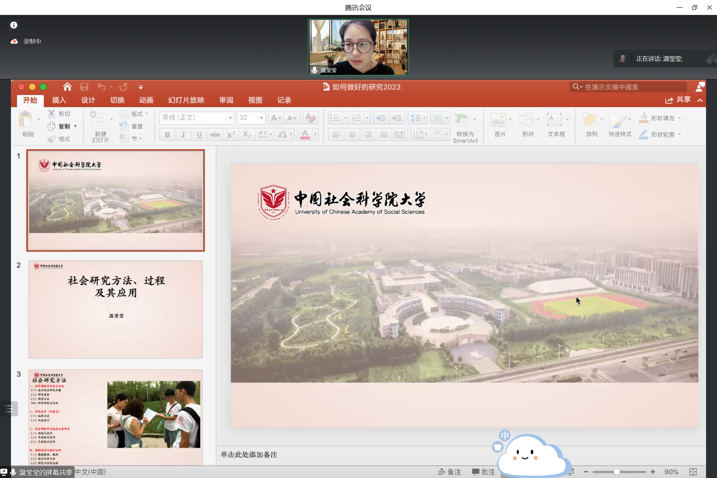Open the font name dropdown
717x478 pixels.
click(230, 118)
